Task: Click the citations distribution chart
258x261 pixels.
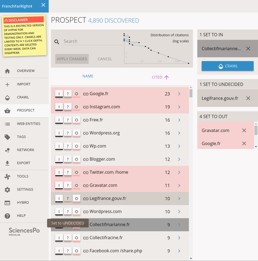Action: coord(156,49)
